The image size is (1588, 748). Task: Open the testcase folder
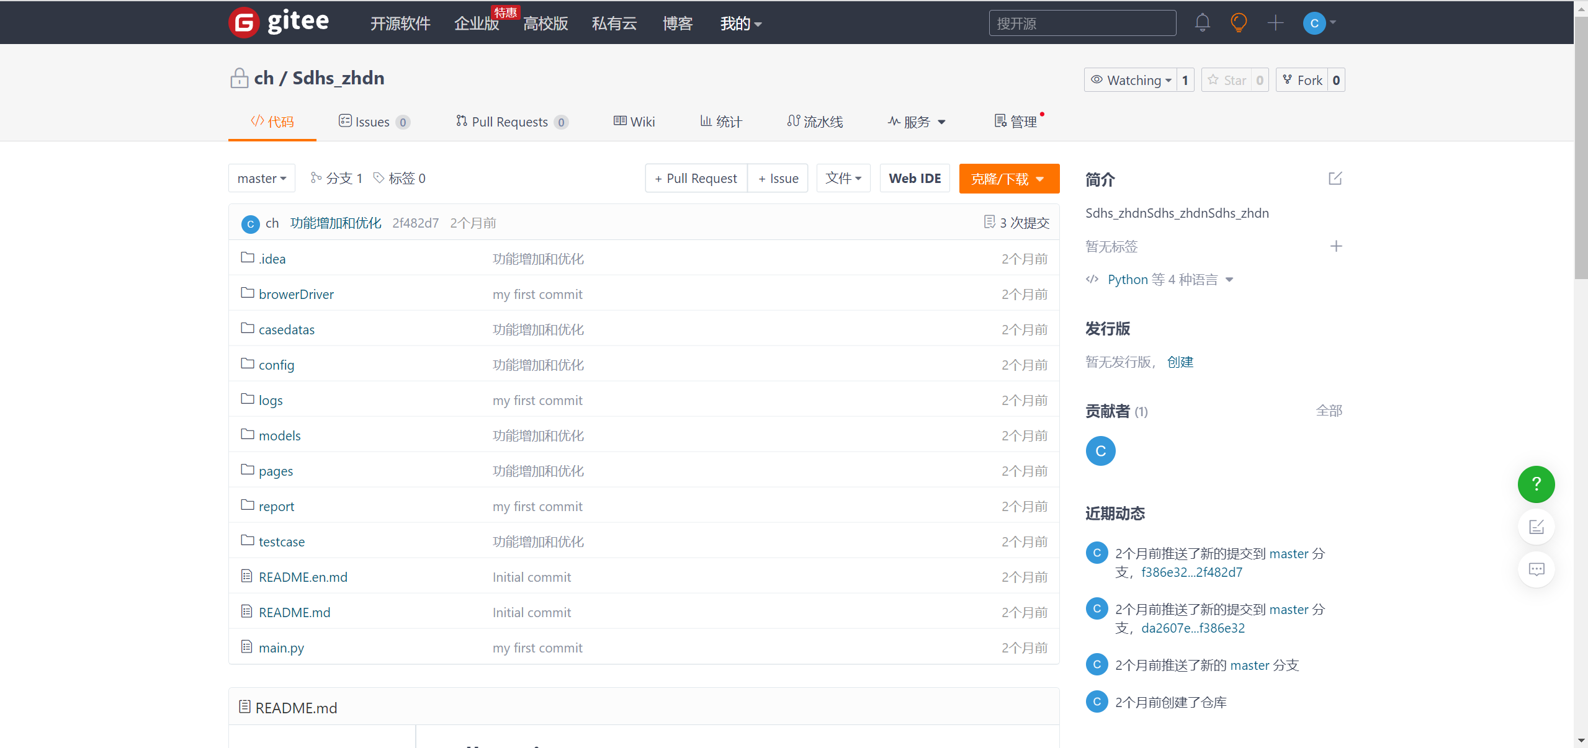[282, 541]
